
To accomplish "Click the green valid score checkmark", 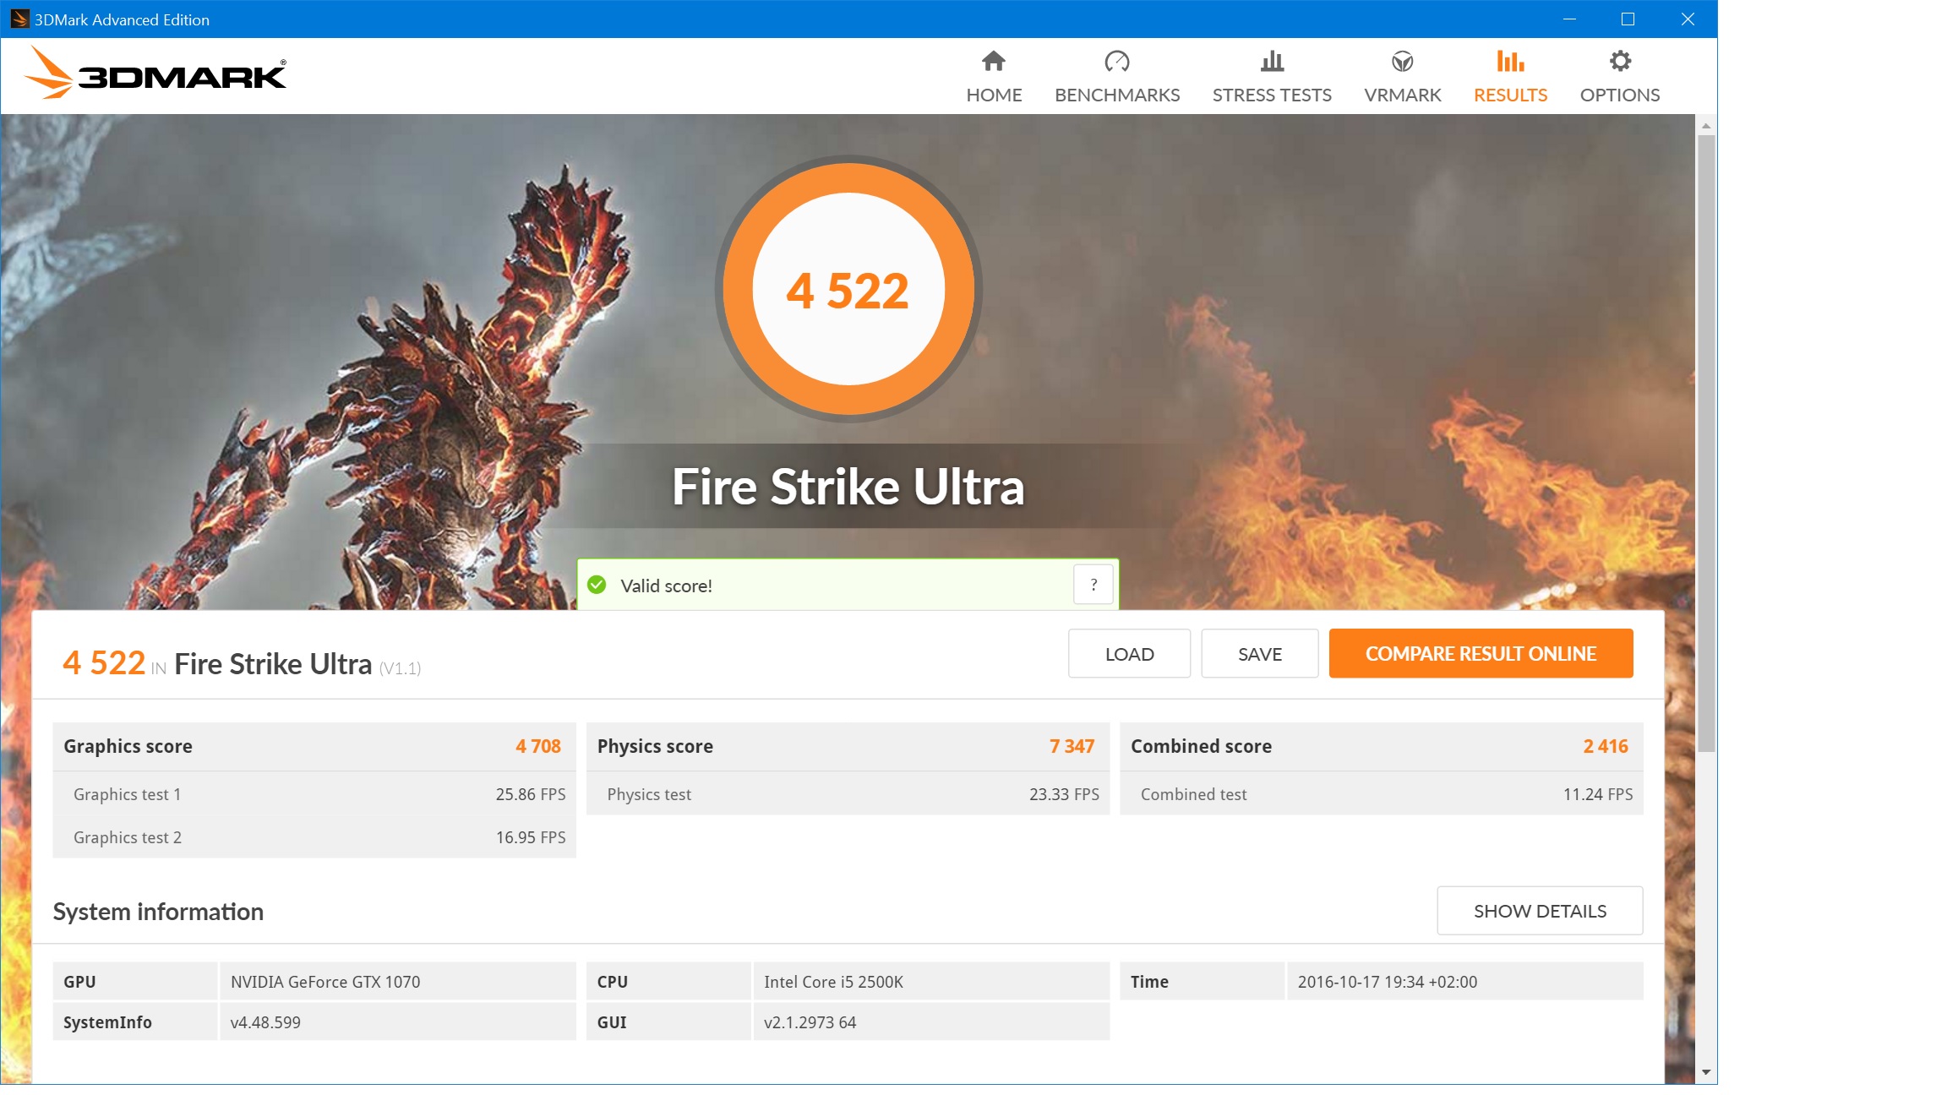I will pyautogui.click(x=597, y=585).
